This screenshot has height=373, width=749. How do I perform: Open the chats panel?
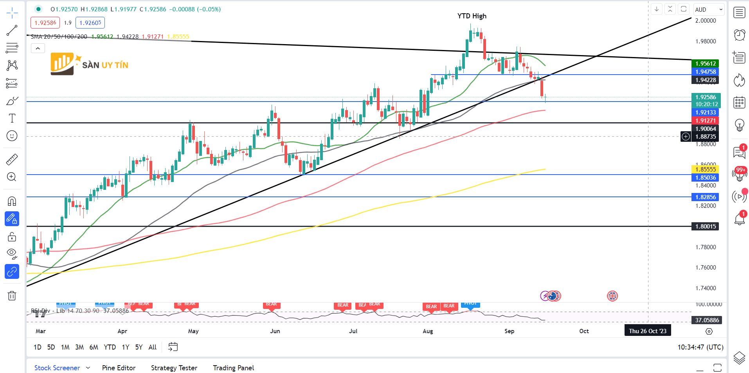pyautogui.click(x=739, y=152)
